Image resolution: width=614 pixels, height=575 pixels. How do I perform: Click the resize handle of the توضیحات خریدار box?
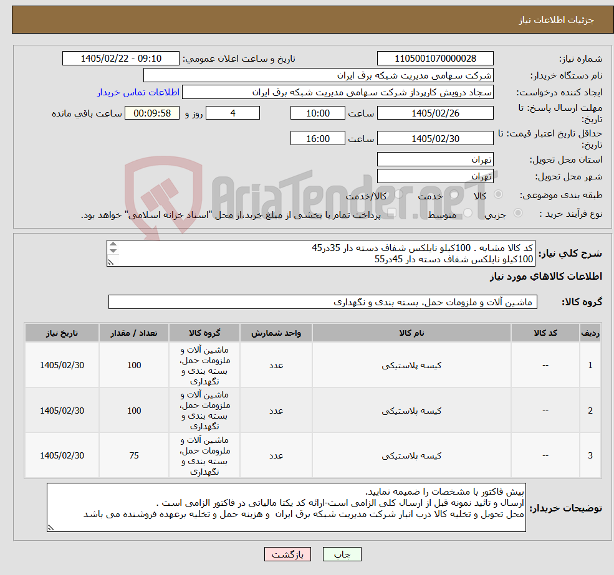(50, 528)
